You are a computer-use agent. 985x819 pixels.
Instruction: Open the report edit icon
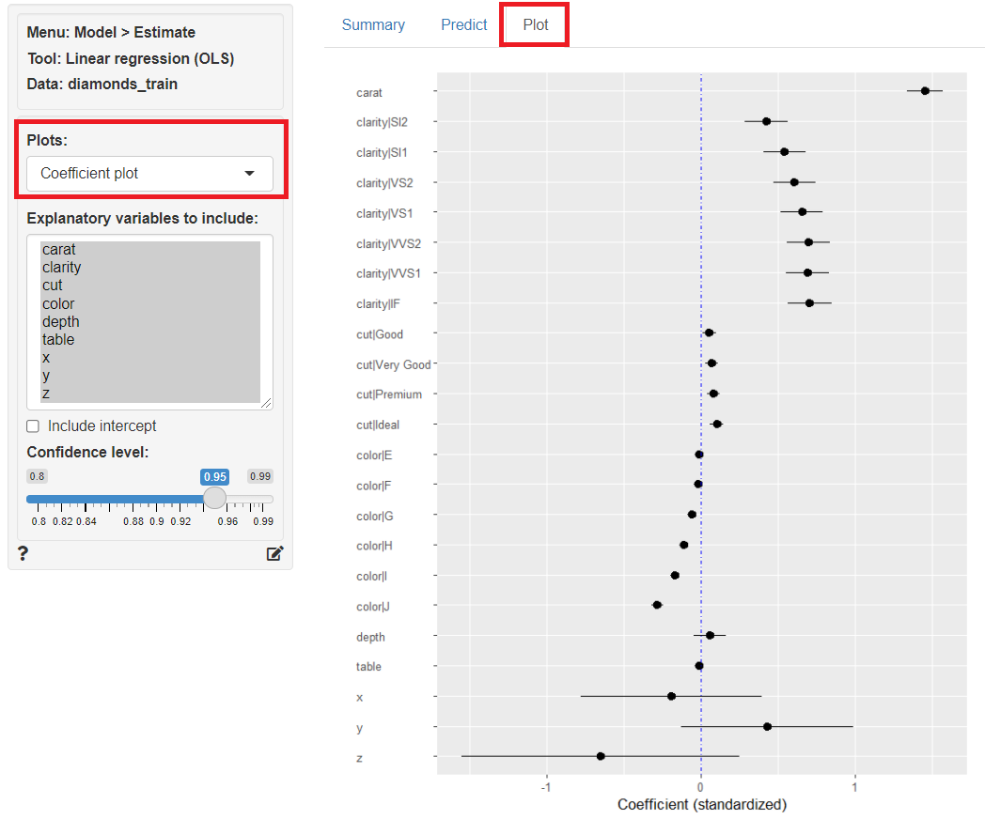tap(274, 553)
